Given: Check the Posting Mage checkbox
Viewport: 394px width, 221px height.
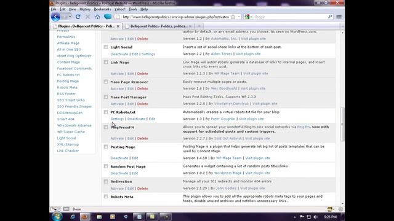Looking at the screenshot, I should (106, 147).
